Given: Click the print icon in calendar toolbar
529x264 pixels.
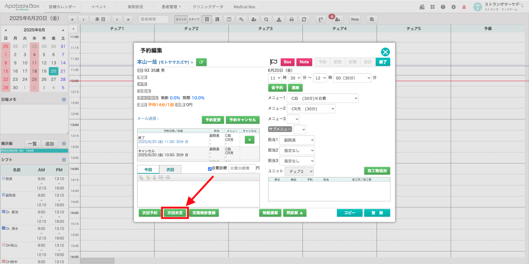Looking at the screenshot, I should 291,19.
